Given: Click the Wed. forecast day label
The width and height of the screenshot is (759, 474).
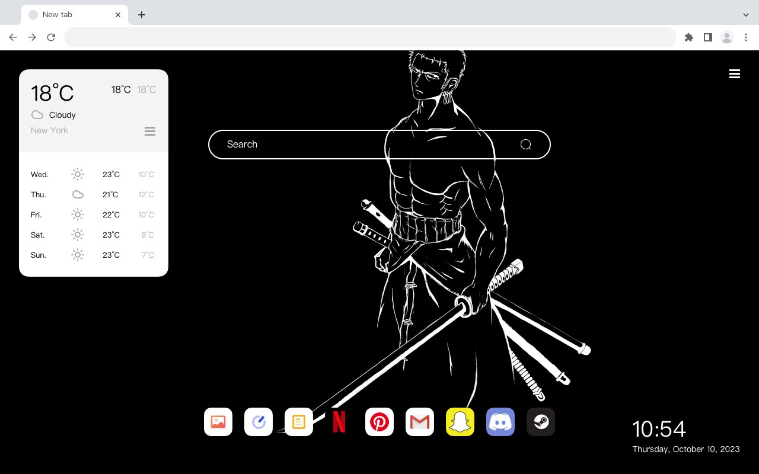Looking at the screenshot, I should click(40, 174).
